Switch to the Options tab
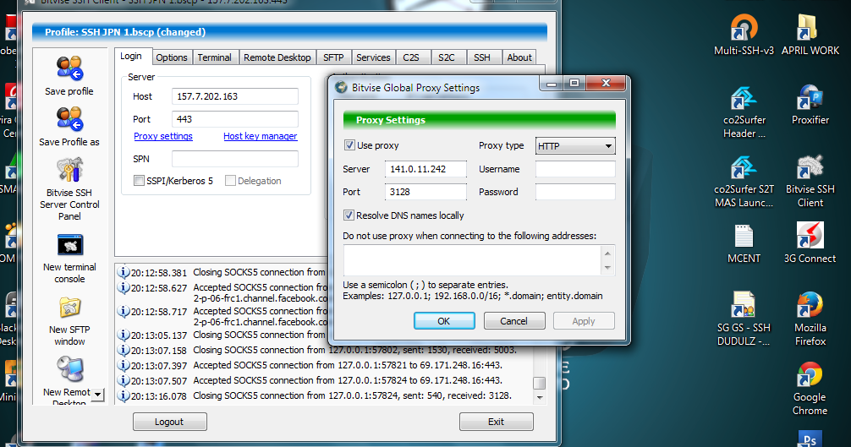 172,57
